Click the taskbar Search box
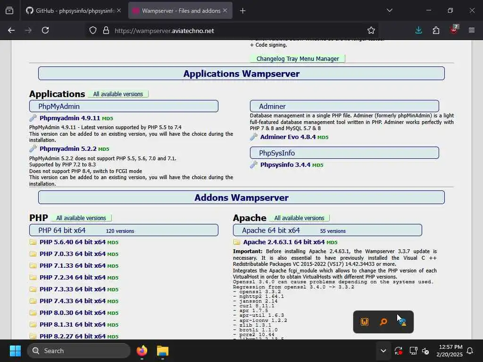The width and height of the screenshot is (483, 362). click(x=79, y=351)
